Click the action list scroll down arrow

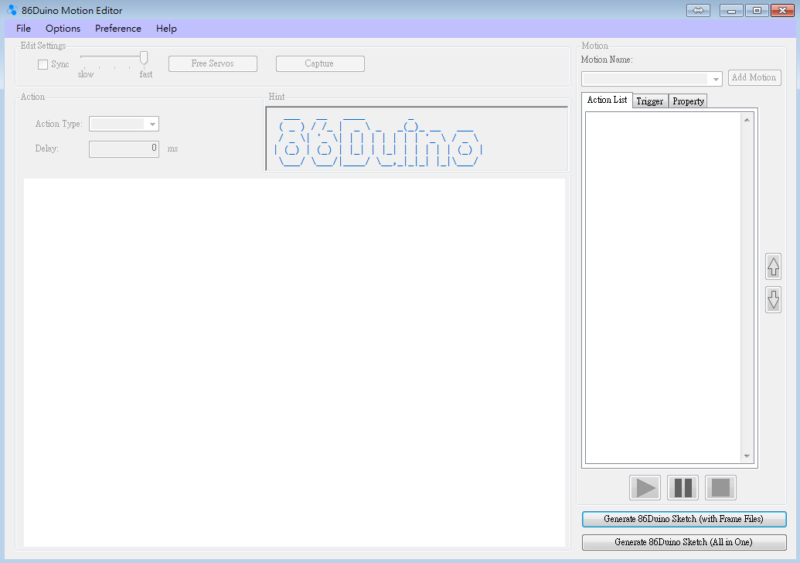[x=747, y=456]
